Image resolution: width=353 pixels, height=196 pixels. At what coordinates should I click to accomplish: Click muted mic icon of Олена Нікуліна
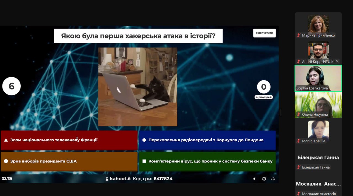pyautogui.click(x=298, y=115)
